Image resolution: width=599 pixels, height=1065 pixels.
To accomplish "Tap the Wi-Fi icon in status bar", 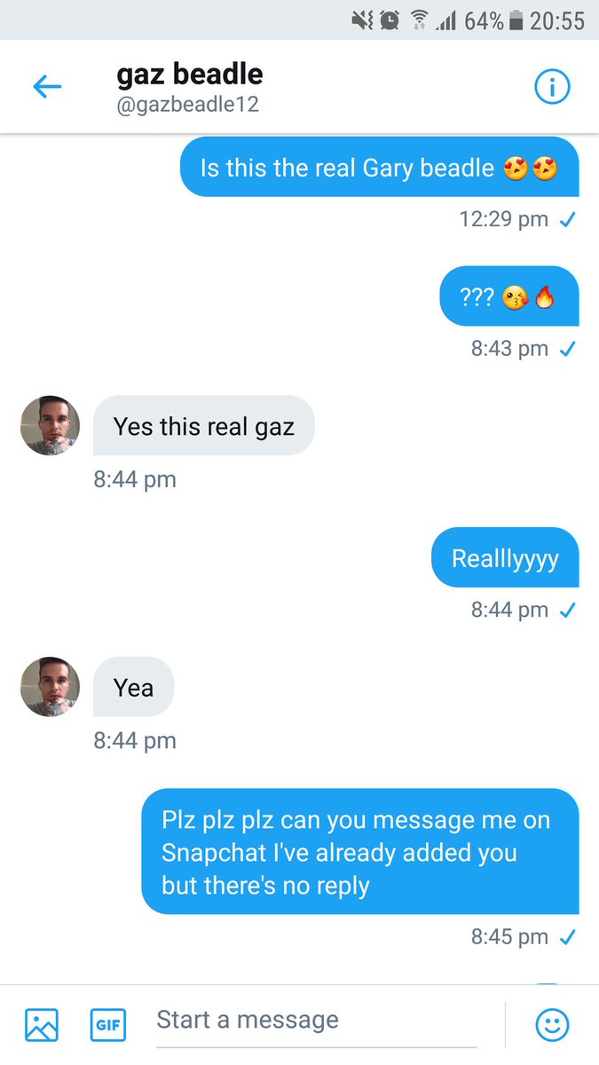I will coord(416,20).
